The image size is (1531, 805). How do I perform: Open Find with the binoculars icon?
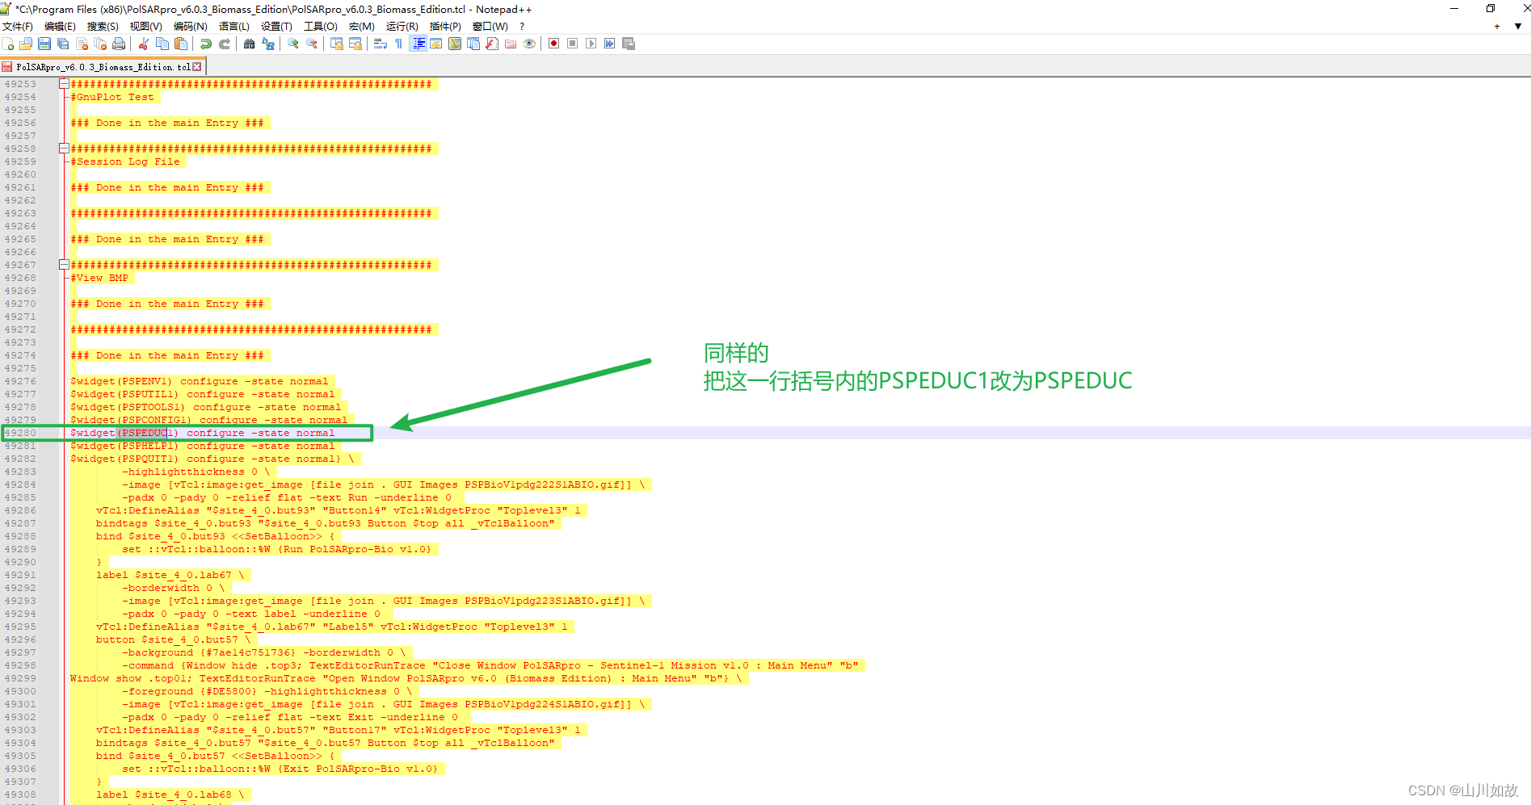pyautogui.click(x=250, y=44)
